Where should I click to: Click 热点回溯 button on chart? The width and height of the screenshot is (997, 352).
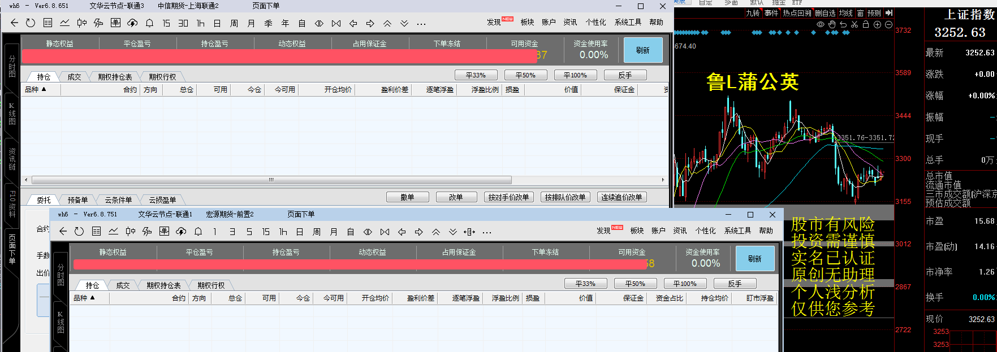click(x=797, y=13)
